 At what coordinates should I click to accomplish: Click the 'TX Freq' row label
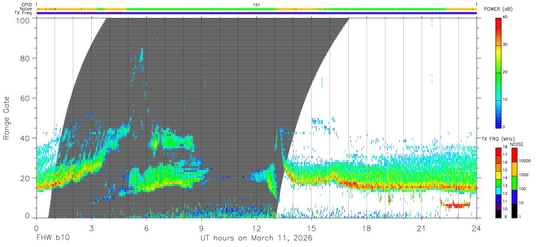click(x=24, y=13)
